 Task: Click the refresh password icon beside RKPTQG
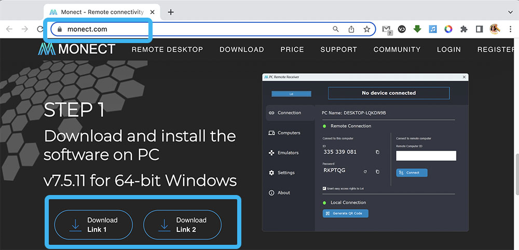(x=365, y=171)
